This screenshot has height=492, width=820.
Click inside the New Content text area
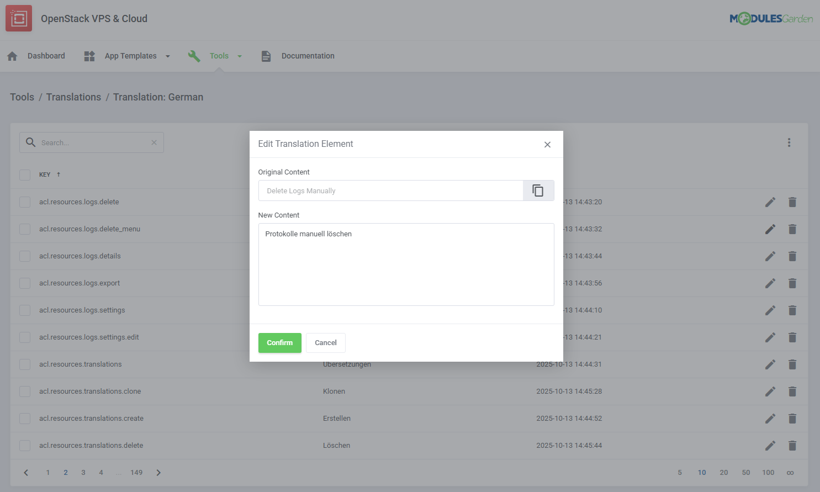pos(406,264)
